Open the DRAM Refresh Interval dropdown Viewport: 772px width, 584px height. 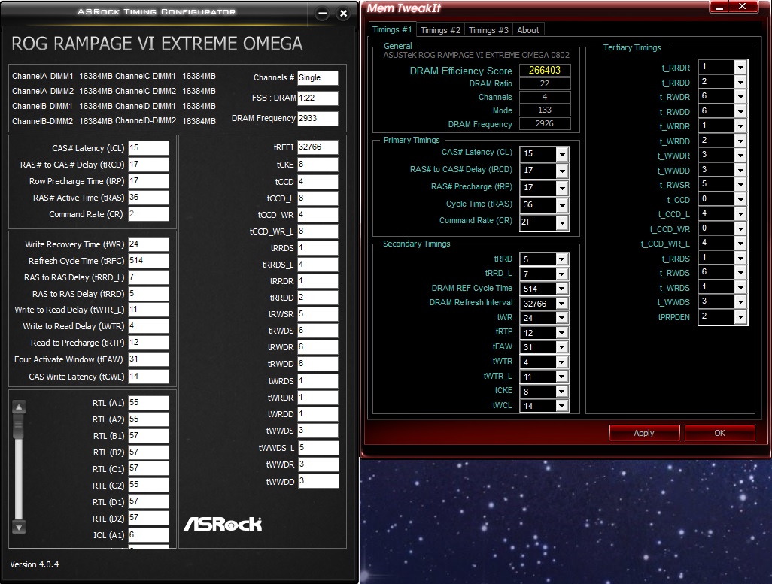pyautogui.click(x=562, y=304)
